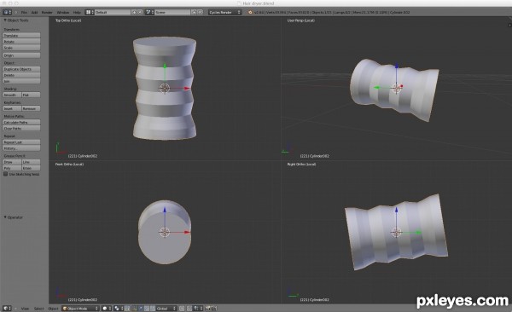Open the Add menu
The image size is (512, 312).
pos(35,13)
